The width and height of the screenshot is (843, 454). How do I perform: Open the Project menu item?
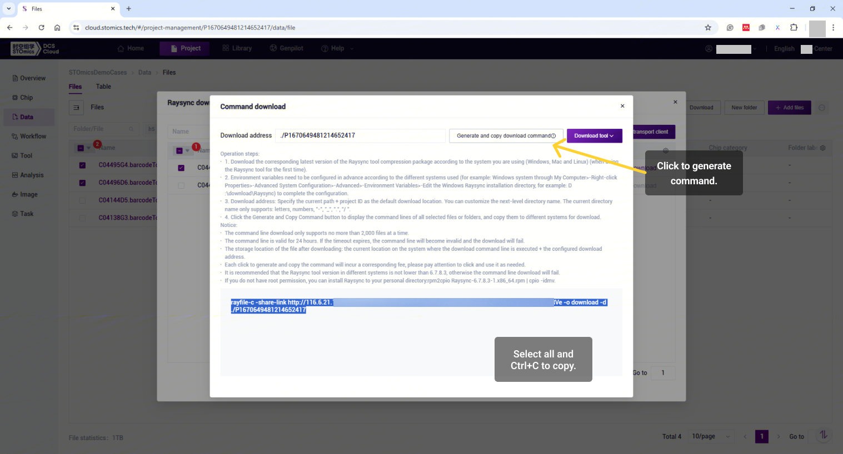pos(186,48)
